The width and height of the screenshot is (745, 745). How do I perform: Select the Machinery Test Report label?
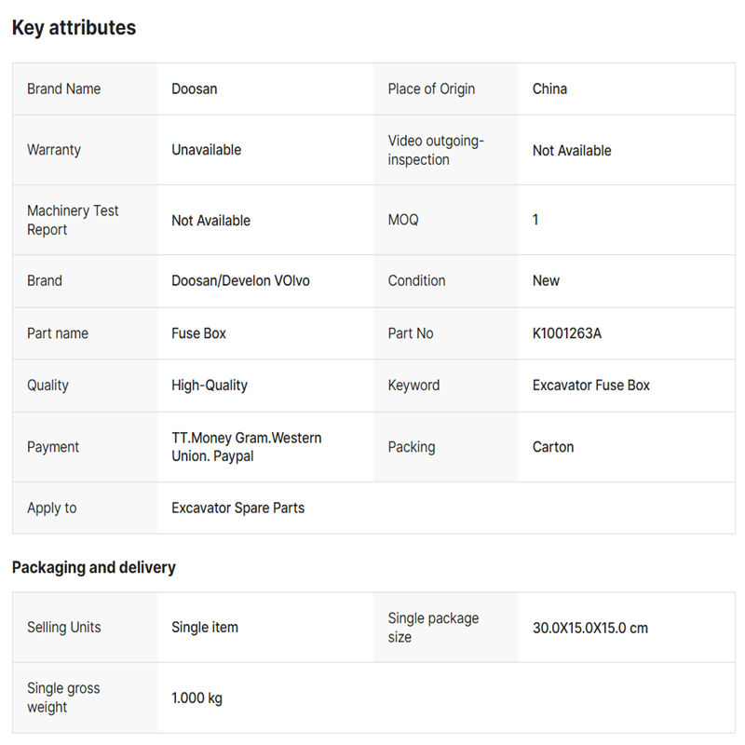pos(73,221)
